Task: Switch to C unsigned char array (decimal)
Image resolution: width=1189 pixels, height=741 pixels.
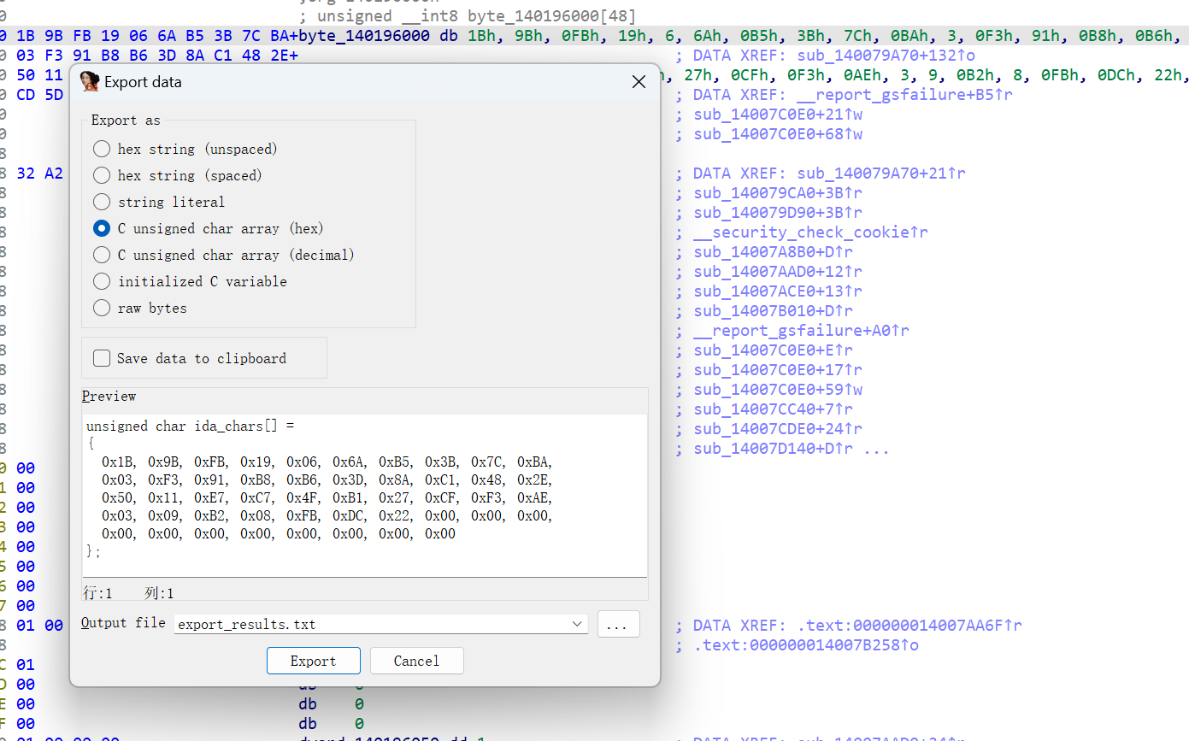Action: [x=102, y=255]
